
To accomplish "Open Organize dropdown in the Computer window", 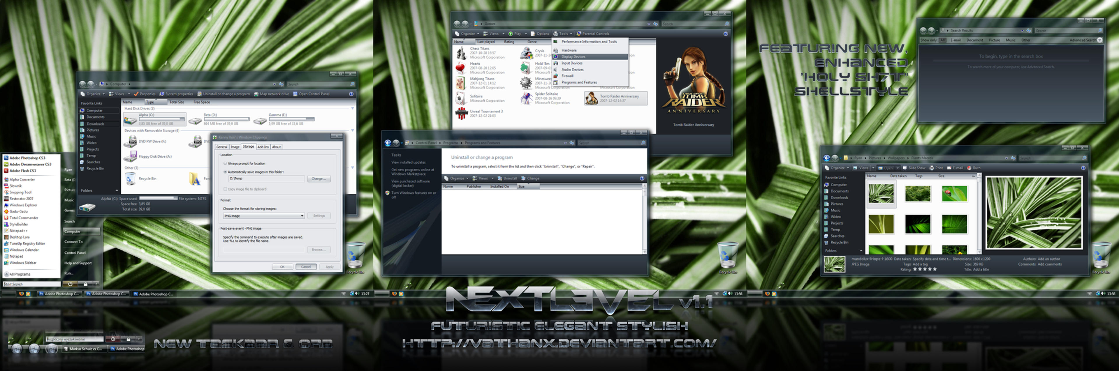I will [x=93, y=94].
